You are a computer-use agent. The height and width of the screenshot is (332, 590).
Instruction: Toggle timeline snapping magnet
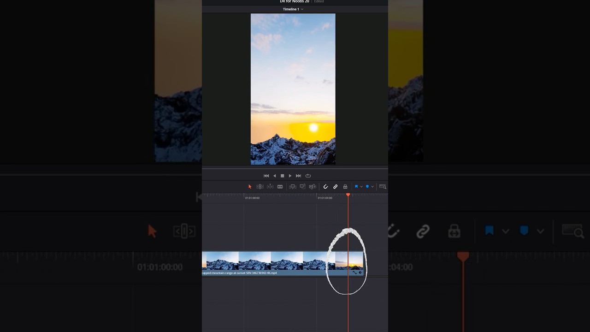(x=325, y=187)
